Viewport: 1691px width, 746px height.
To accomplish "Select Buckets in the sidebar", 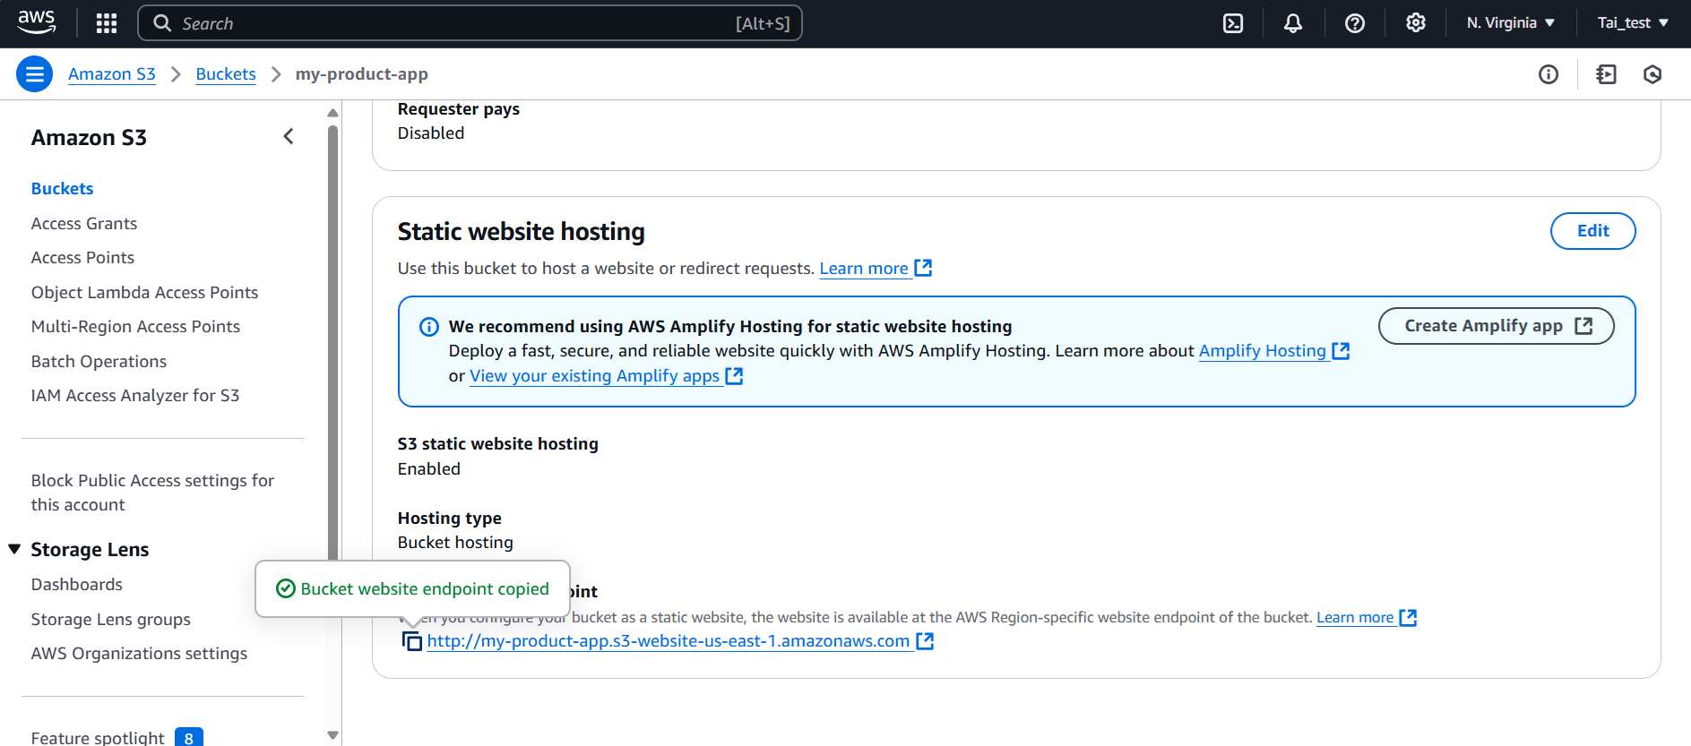I will 63,189.
